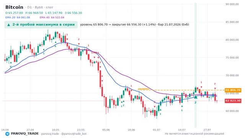
Task: Click the panovq.trade site text
Action: click(50, 134)
